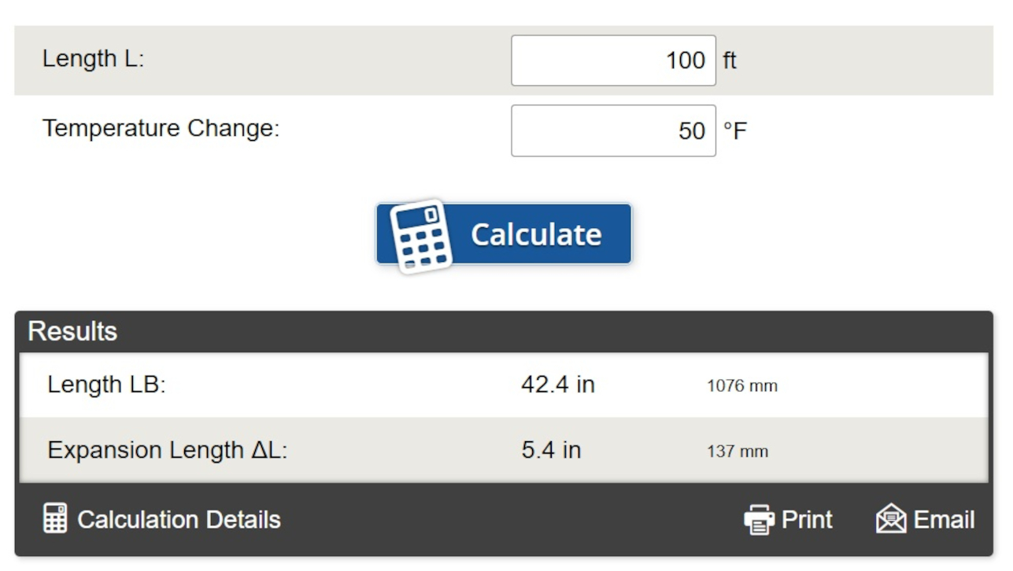Click the Temperature Change label
This screenshot has width=1013, height=571.
click(161, 128)
